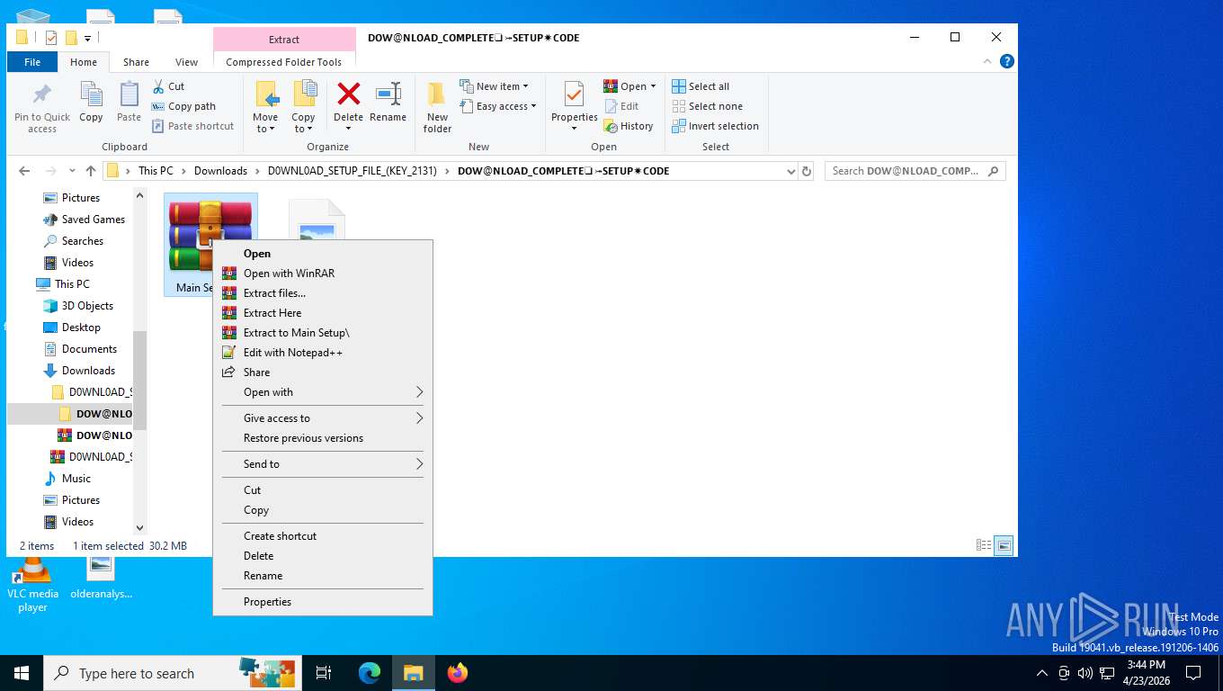Launch Firefox from the taskbar

point(458,673)
